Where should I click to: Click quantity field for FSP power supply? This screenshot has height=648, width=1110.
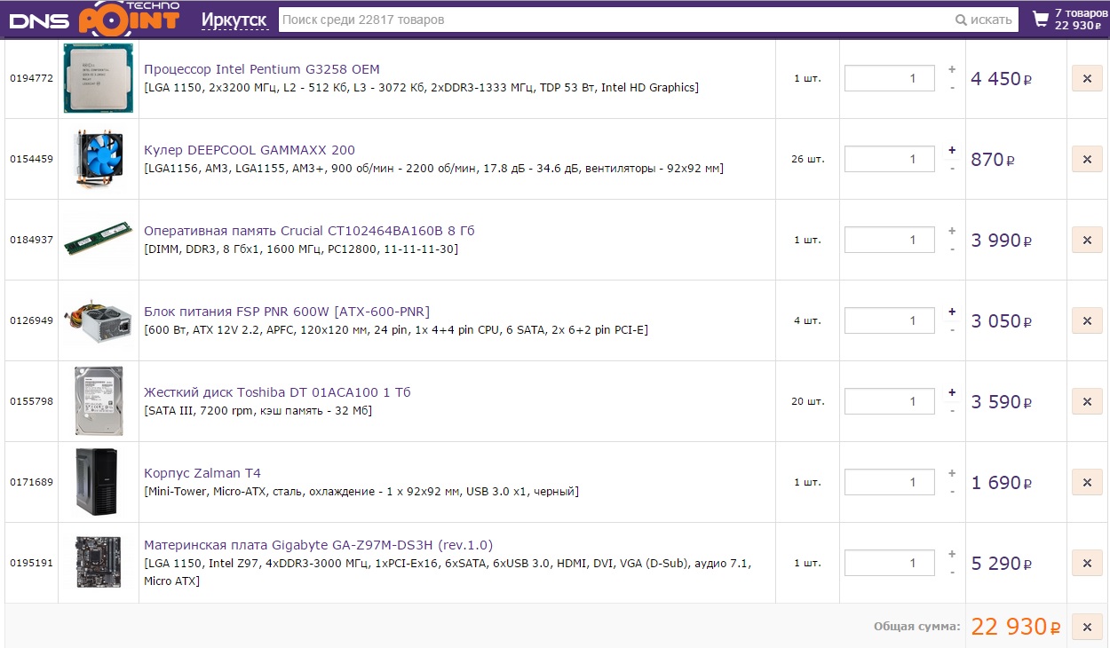pyautogui.click(x=890, y=320)
